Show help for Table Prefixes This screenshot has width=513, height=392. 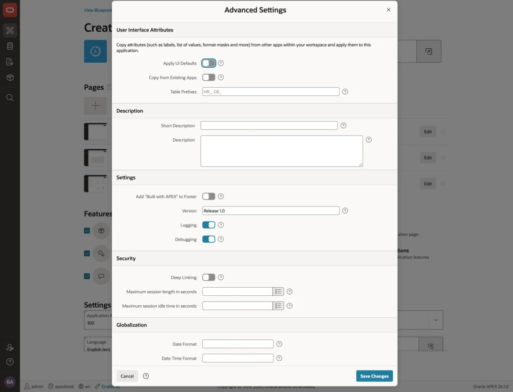345,92
